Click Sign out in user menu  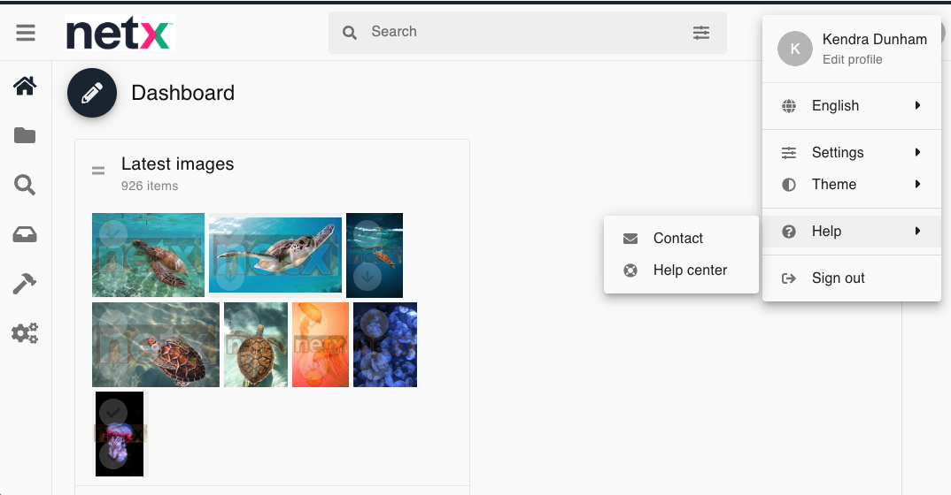(838, 278)
